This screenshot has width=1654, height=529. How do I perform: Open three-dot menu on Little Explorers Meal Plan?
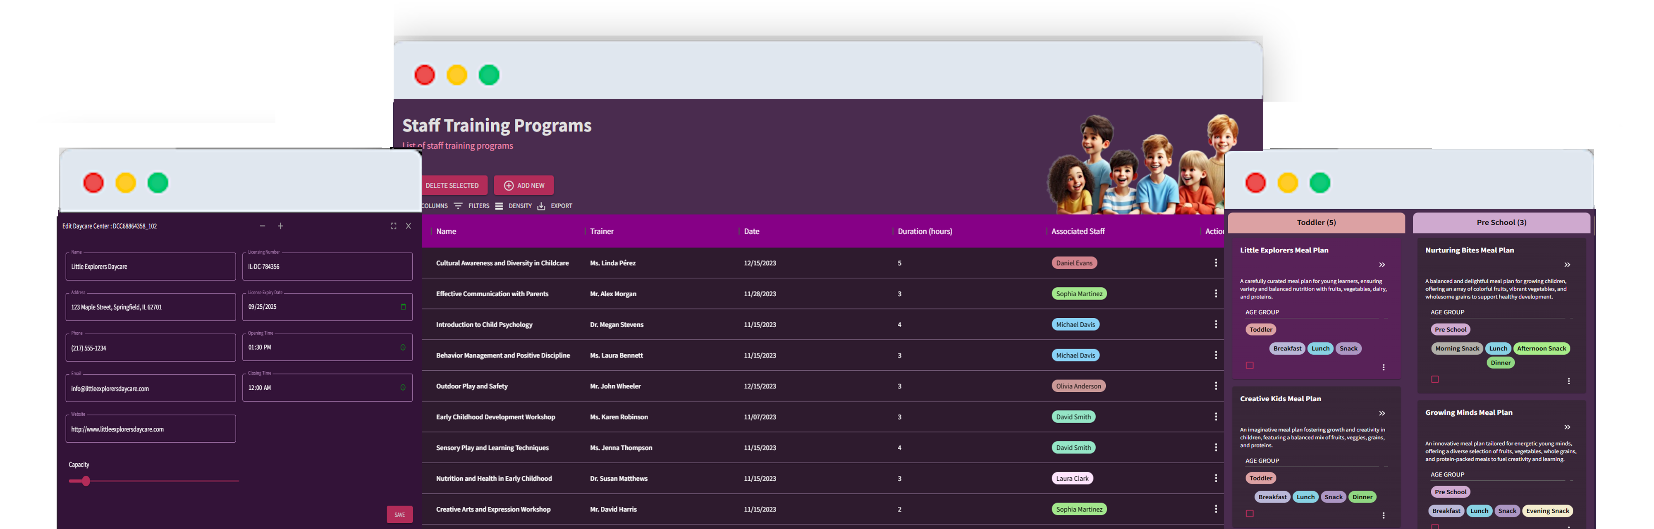coord(1383,367)
